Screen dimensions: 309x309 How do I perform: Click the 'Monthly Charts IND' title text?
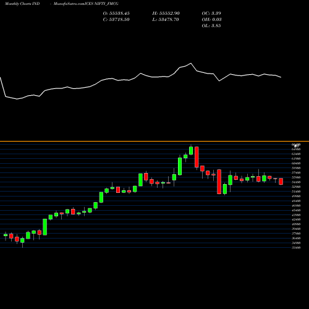pyautogui.click(x=22, y=4)
